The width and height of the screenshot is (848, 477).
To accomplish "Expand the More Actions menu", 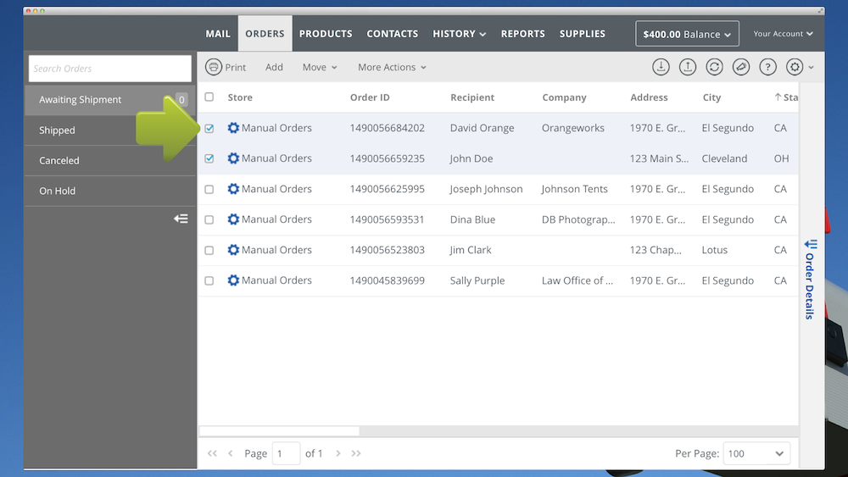I will point(392,67).
